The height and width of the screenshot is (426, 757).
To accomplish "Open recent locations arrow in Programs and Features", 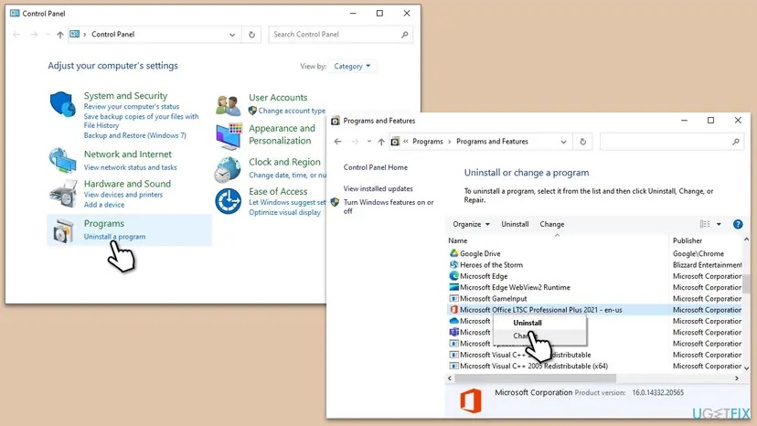I will (x=369, y=142).
